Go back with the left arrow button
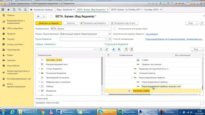Screen dimensions: 205x115 pos(38,16)
